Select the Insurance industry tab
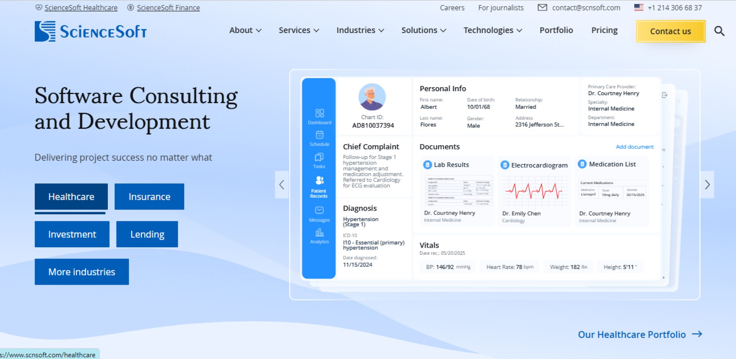Screen dimensions: 736x359 tap(149, 196)
